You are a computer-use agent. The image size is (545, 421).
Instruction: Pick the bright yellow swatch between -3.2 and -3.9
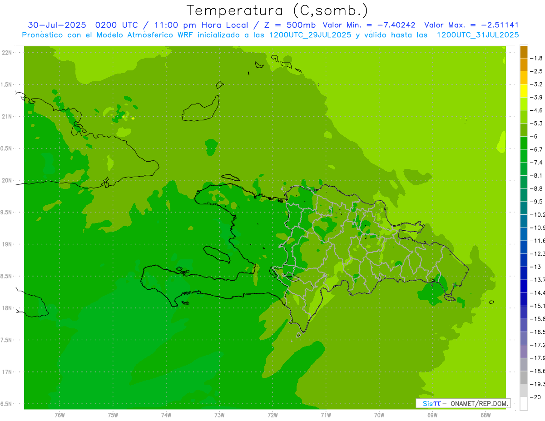(524, 91)
